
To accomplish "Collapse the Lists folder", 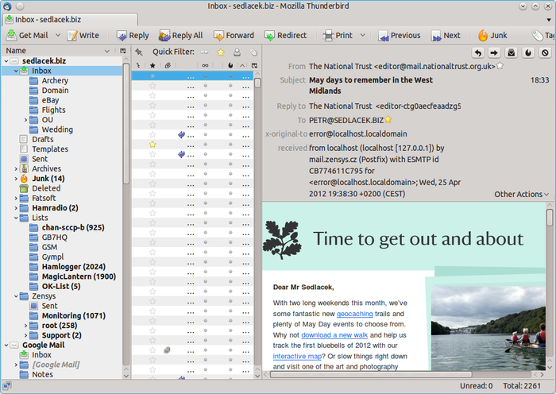I will click(x=16, y=218).
